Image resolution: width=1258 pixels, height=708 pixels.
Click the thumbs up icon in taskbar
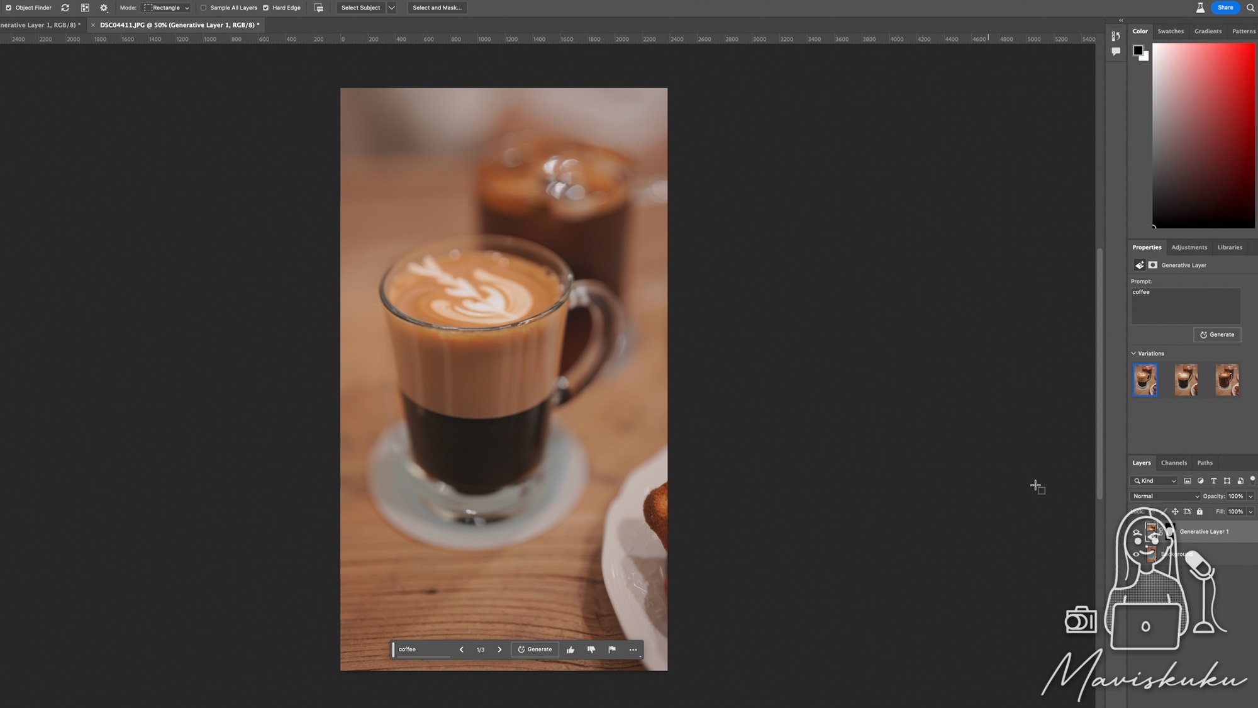[571, 649]
